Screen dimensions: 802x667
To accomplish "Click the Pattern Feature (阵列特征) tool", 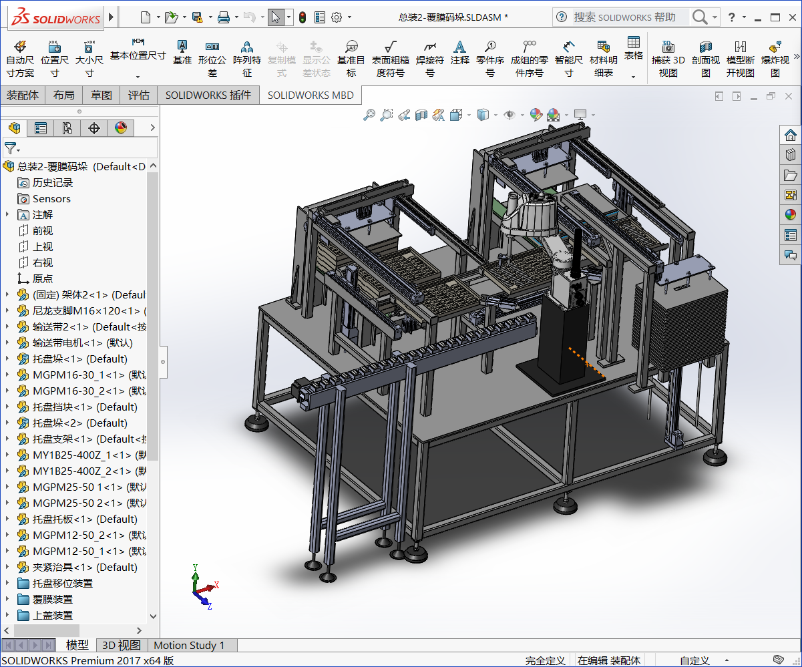I will click(247, 59).
